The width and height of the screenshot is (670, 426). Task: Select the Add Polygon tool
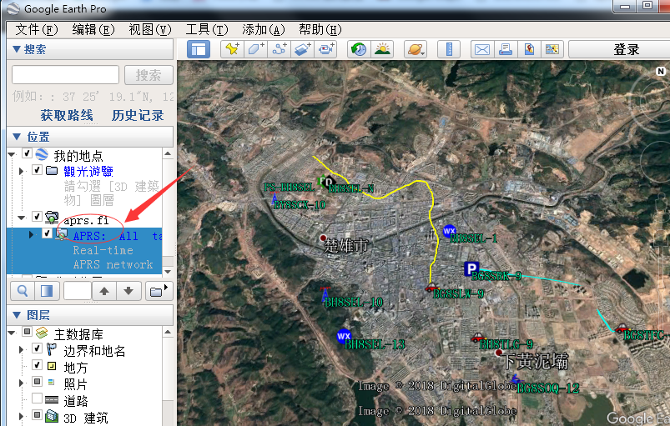tap(255, 49)
